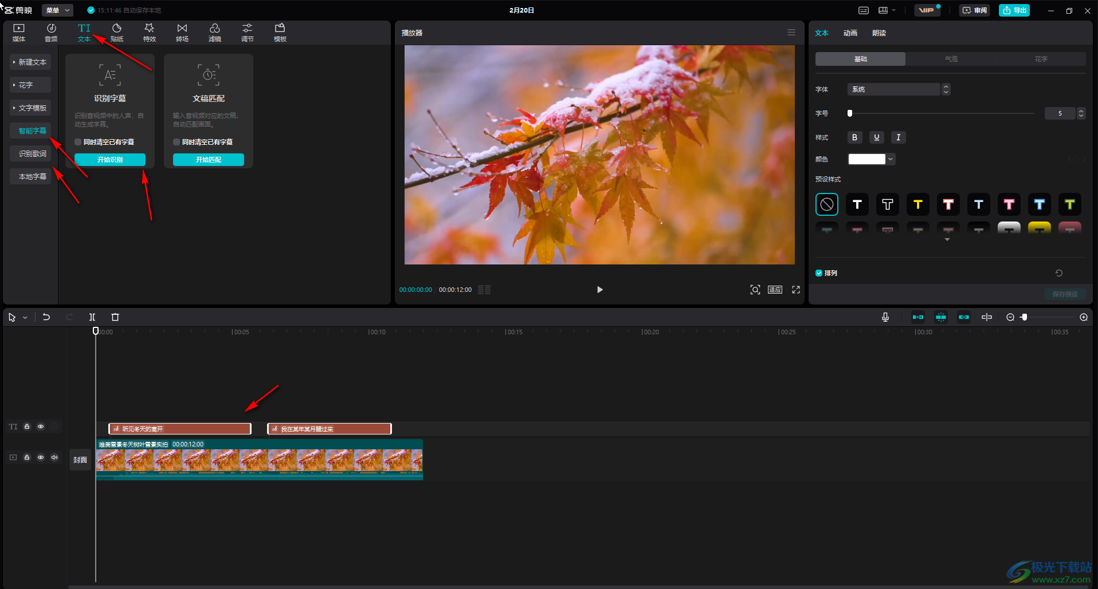Screen dimensions: 1098x589
Task: Click the timeline zoom slider
Action: click(x=1047, y=317)
